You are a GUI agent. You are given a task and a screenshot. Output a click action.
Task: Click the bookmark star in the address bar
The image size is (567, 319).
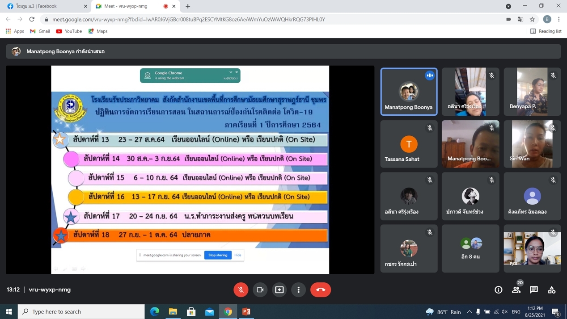tap(532, 19)
